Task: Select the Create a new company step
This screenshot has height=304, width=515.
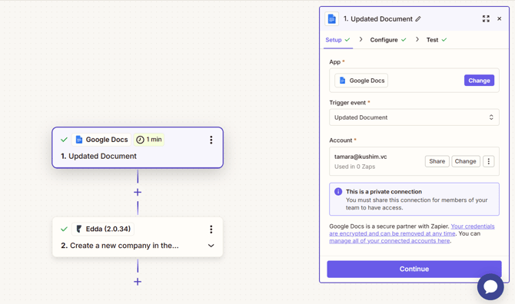Action: click(138, 236)
